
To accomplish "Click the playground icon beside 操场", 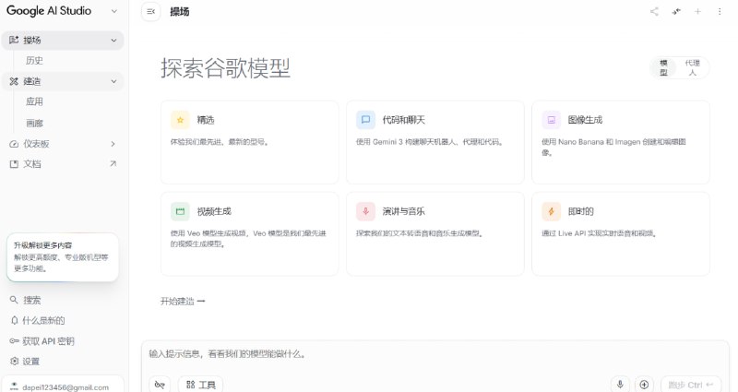I will point(14,40).
